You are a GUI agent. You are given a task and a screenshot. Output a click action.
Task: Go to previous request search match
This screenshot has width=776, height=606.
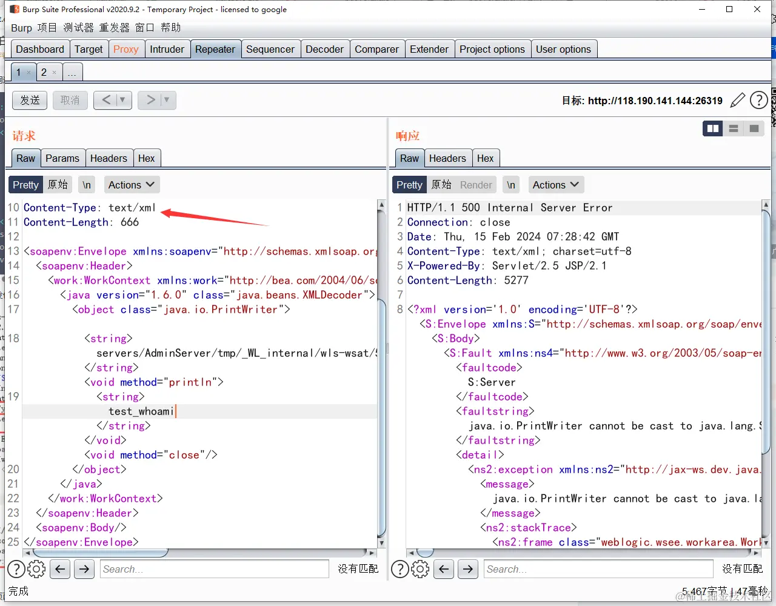point(60,569)
